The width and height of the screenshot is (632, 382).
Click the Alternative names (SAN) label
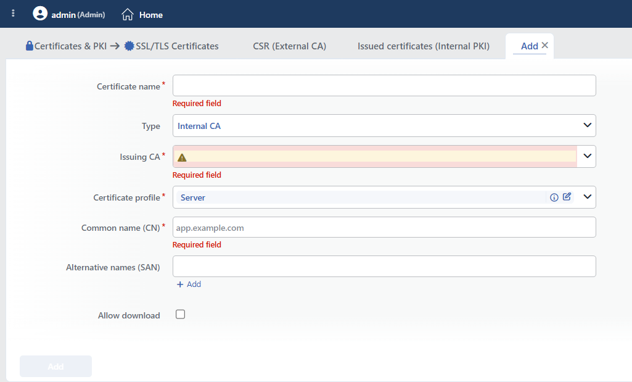pyautogui.click(x=113, y=267)
